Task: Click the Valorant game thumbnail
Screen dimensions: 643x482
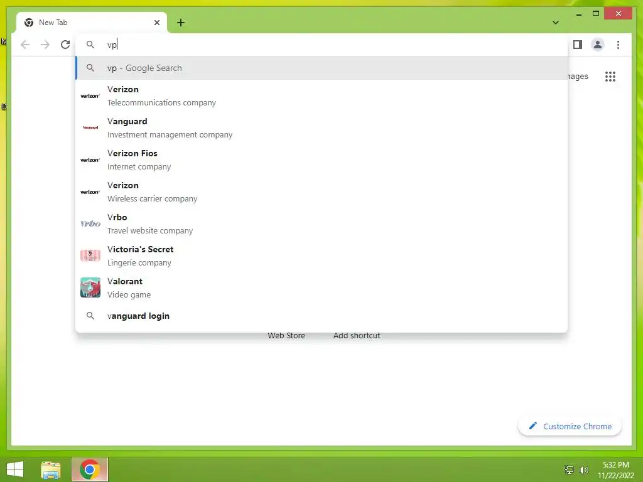Action: point(90,287)
